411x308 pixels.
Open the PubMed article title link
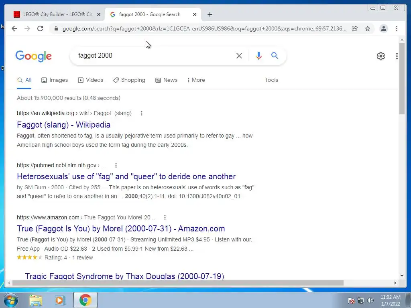(126, 176)
